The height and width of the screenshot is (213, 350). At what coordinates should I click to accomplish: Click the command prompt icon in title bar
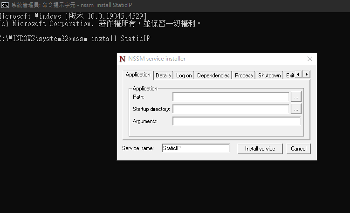pyautogui.click(x=5, y=5)
